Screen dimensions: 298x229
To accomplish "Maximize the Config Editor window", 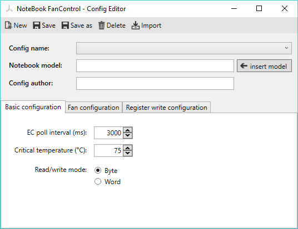I will 259,8.
